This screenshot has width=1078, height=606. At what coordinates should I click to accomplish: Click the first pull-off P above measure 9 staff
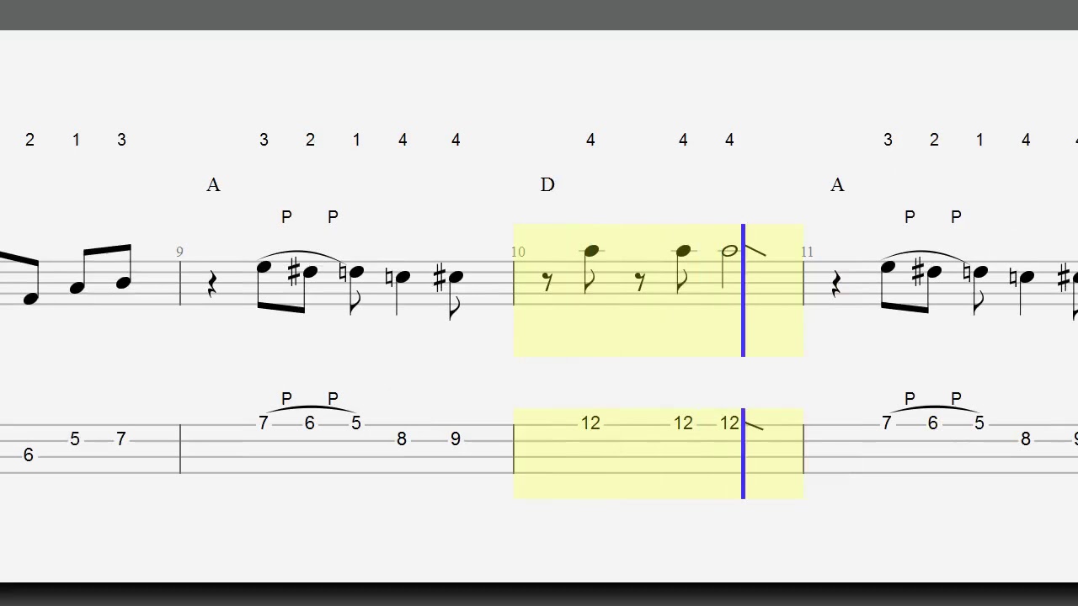pos(286,217)
